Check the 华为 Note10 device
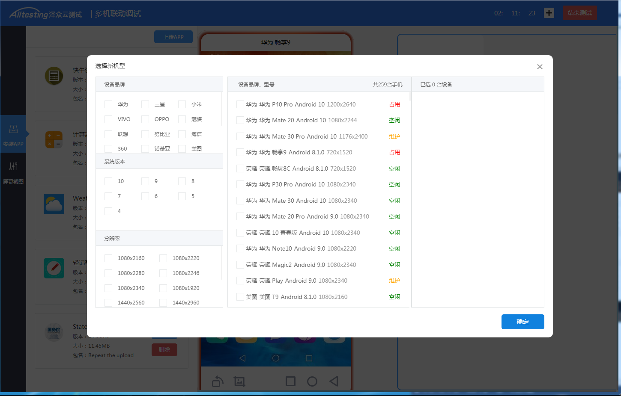 point(240,249)
